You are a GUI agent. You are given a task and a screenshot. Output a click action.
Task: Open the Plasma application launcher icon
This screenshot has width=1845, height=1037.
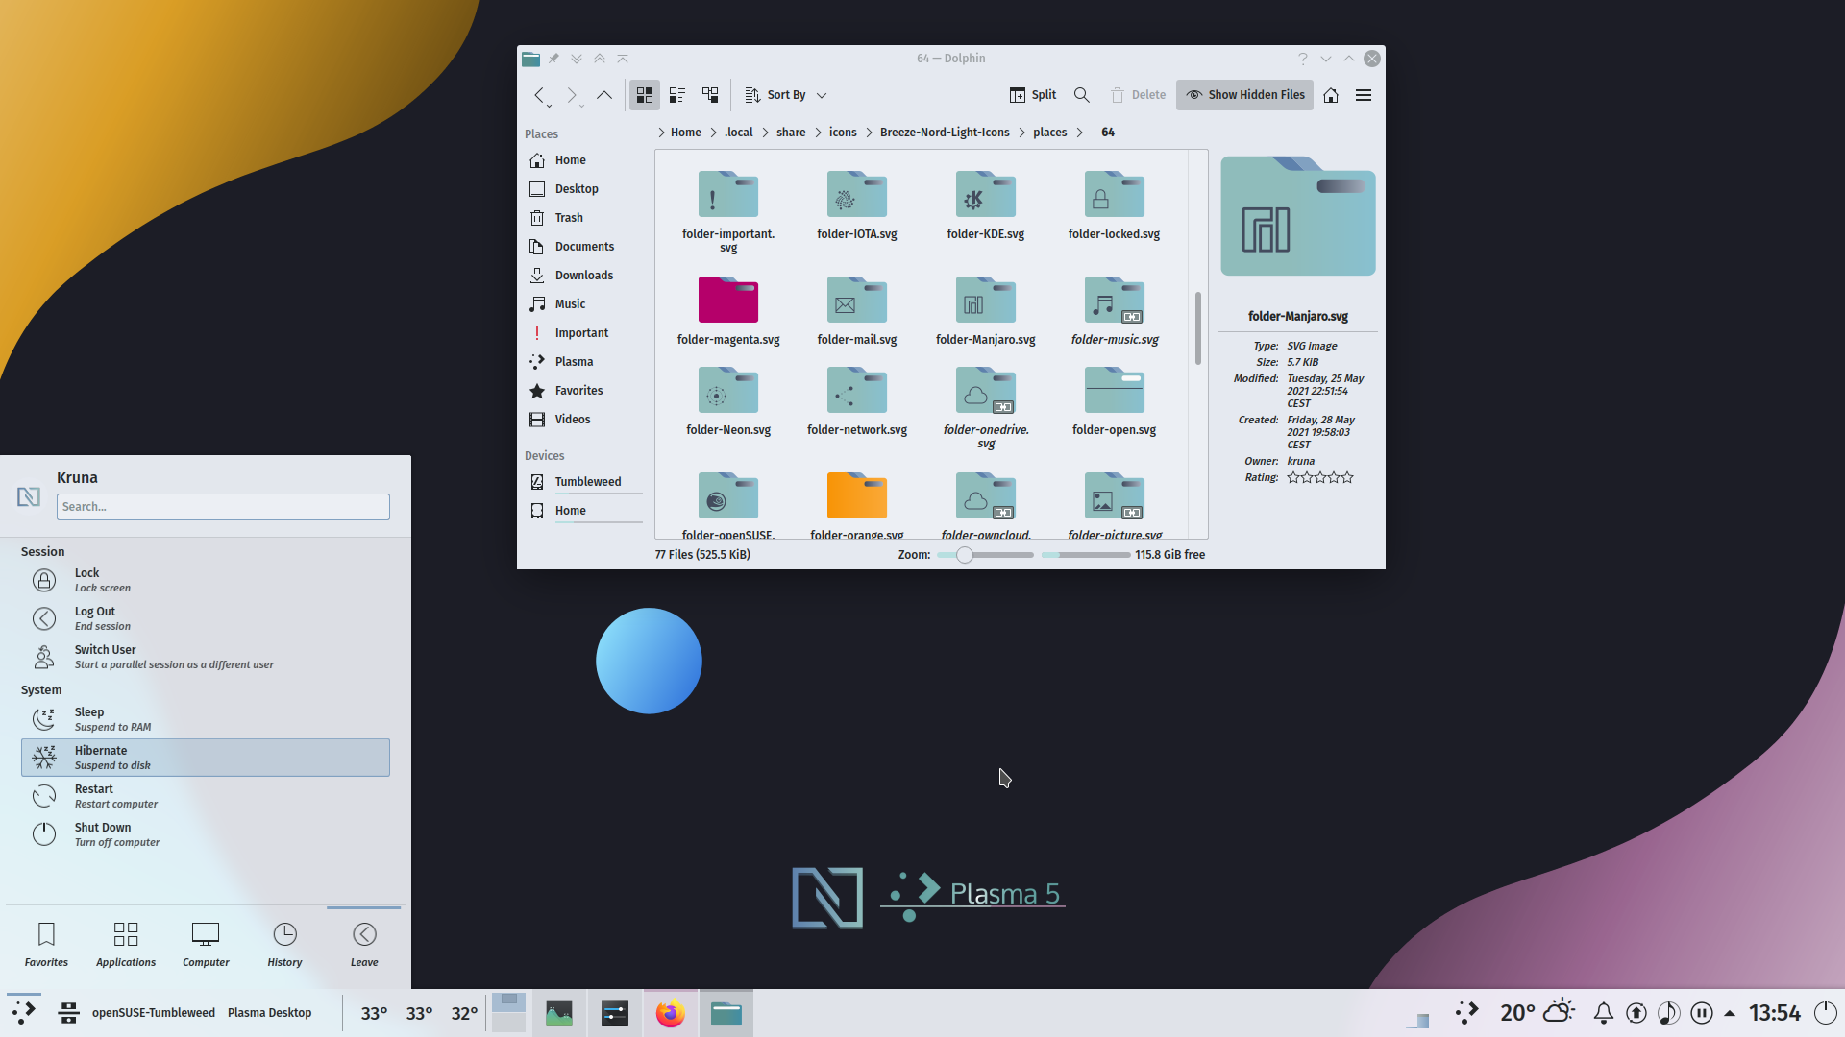24,1012
